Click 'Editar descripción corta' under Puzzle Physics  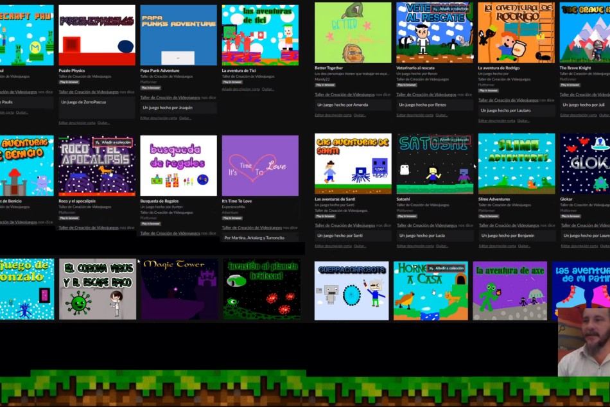click(x=77, y=123)
